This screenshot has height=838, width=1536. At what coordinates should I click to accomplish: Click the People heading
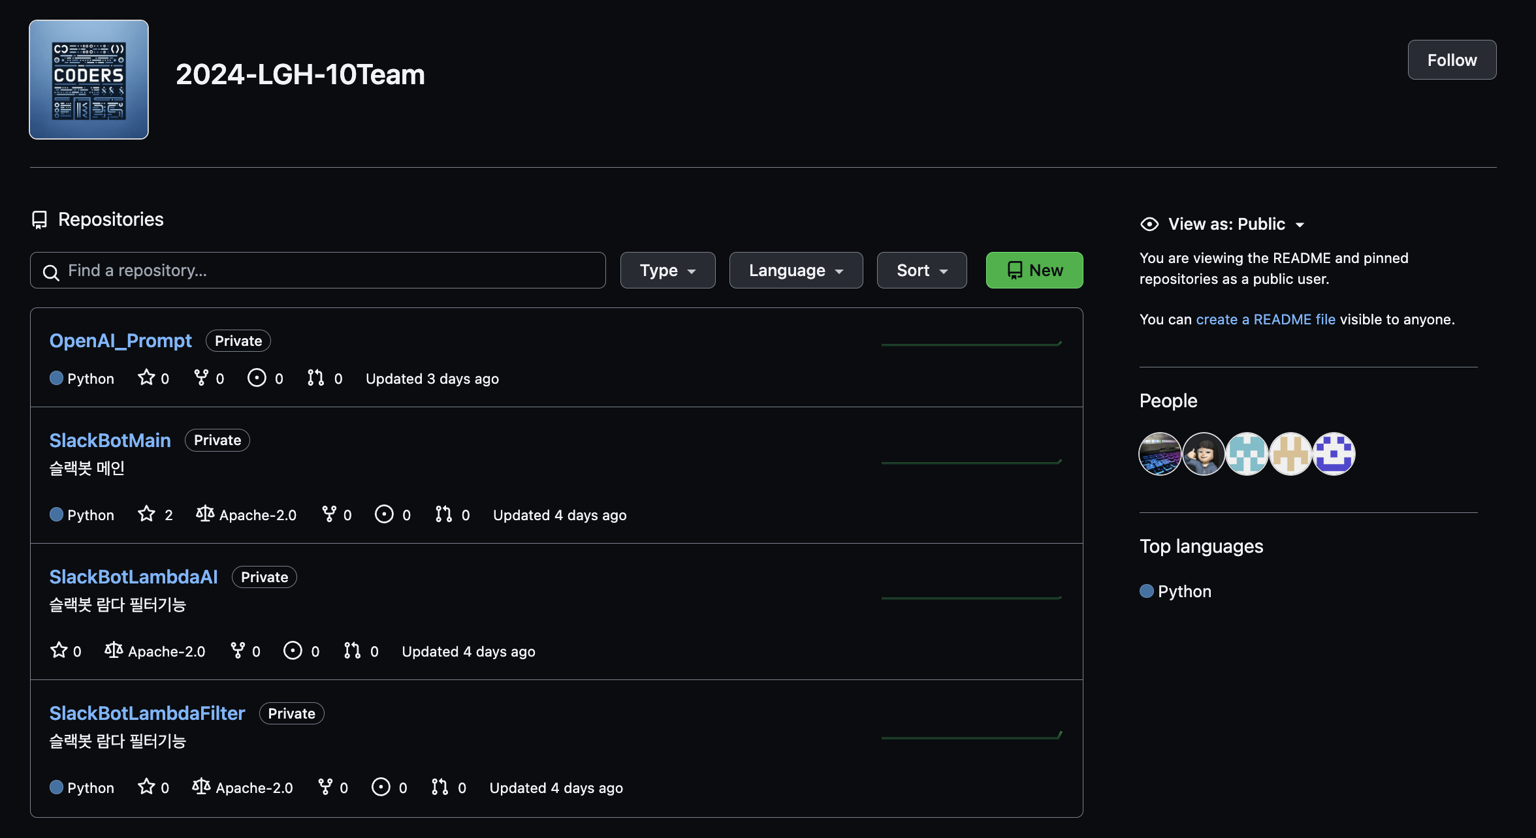(1168, 401)
